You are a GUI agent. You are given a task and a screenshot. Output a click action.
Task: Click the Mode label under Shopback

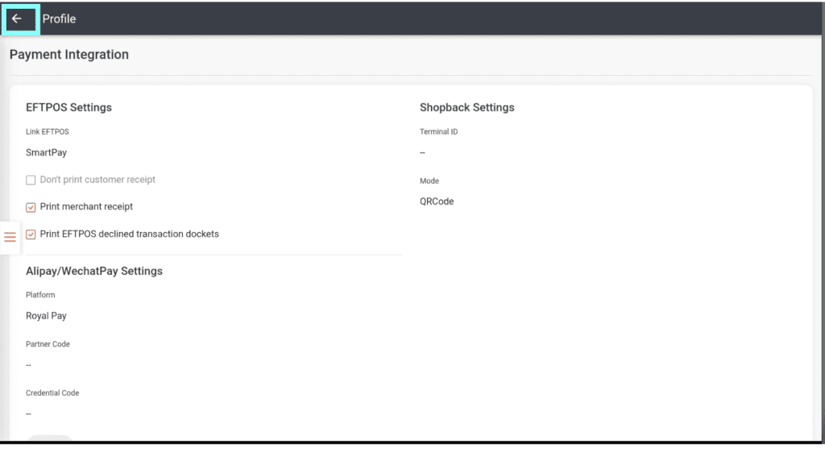coord(429,181)
